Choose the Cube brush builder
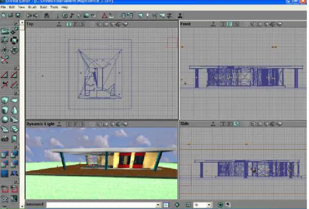 [x=4, y=100]
